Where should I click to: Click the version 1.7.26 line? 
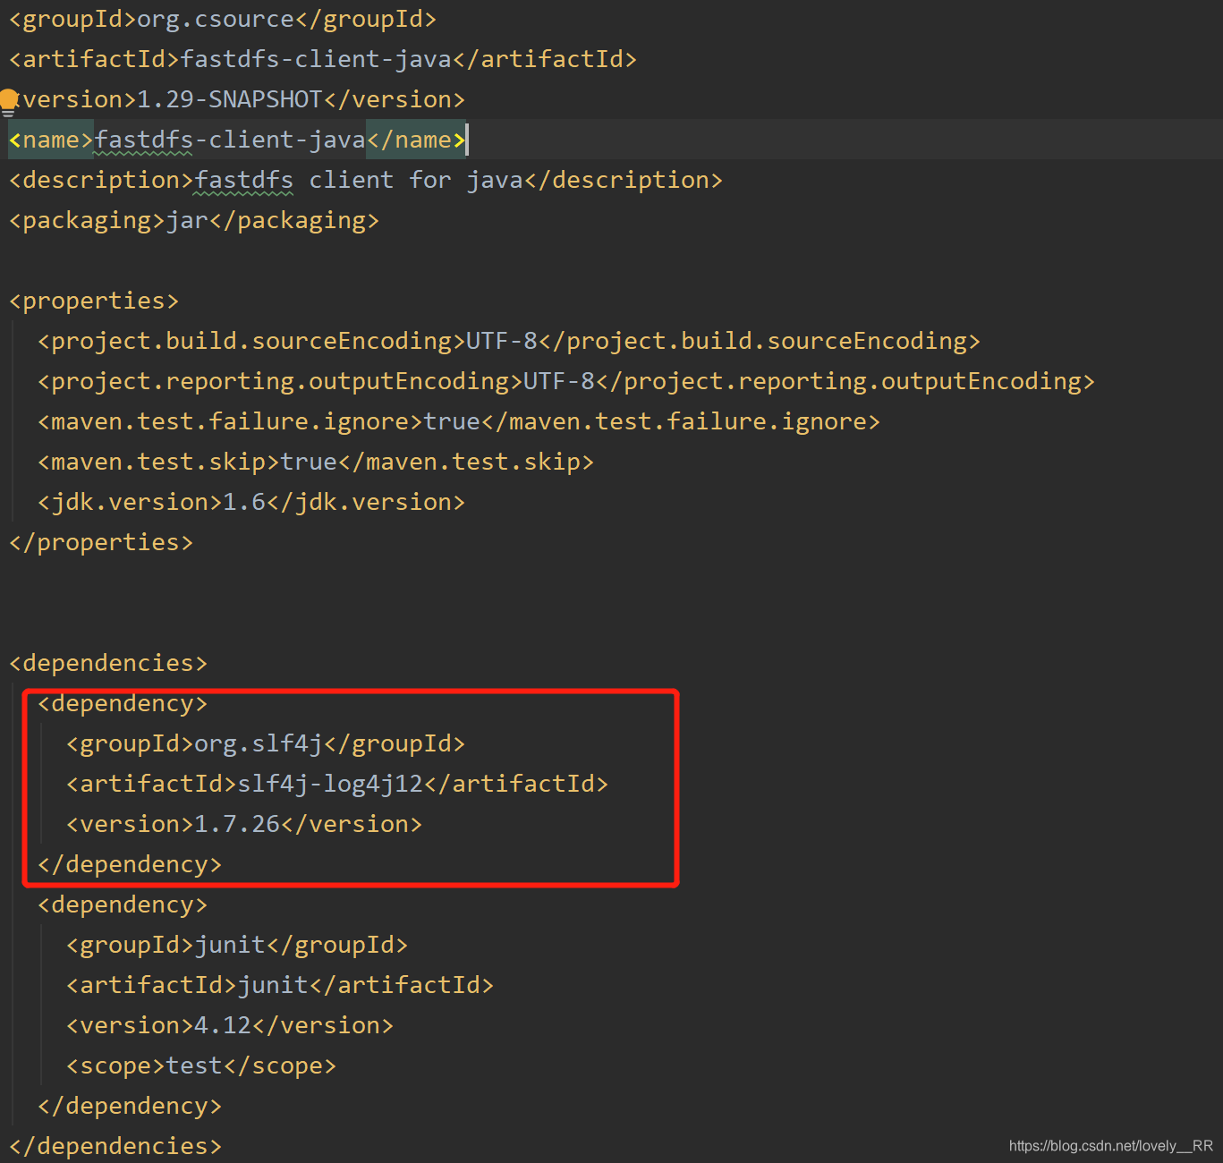tap(244, 824)
